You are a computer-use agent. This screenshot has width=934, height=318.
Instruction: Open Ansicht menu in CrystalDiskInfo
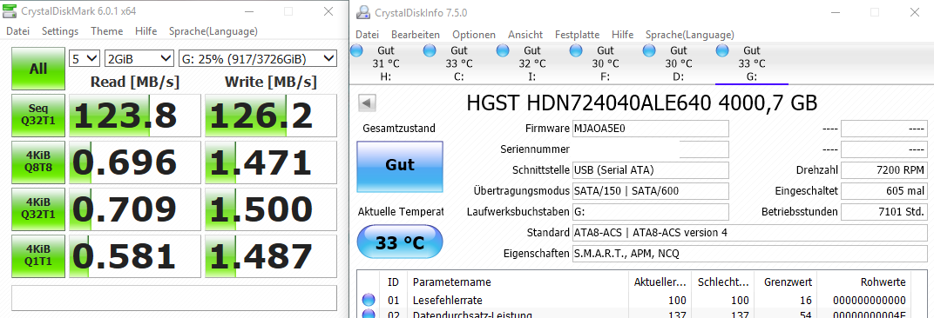[525, 35]
